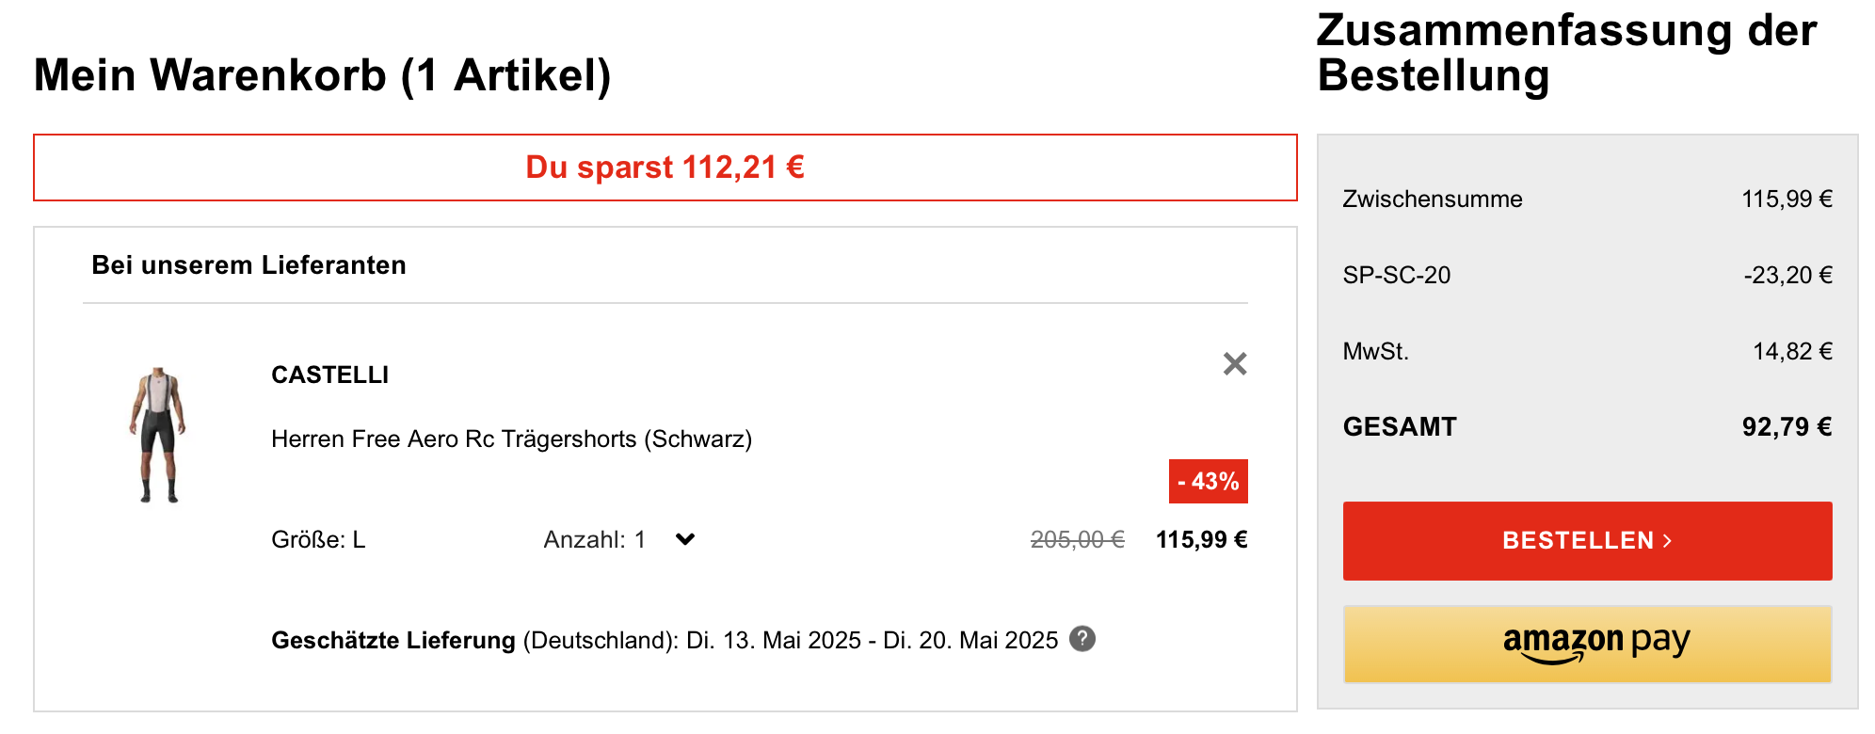Screen dimensions: 1875x734
Task: Click the 'Zusammenfassung der Bestellung' heading
Action: pos(1565,53)
